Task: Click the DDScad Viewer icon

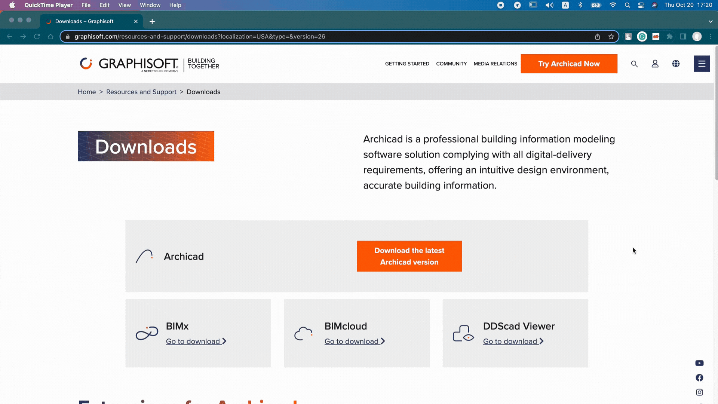Action: pos(463,333)
